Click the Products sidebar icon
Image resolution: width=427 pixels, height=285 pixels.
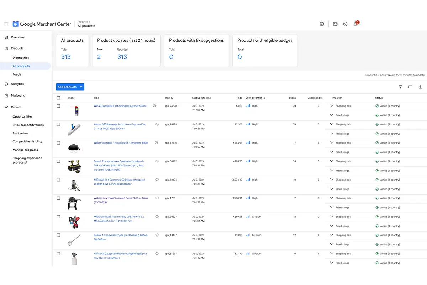point(6,48)
